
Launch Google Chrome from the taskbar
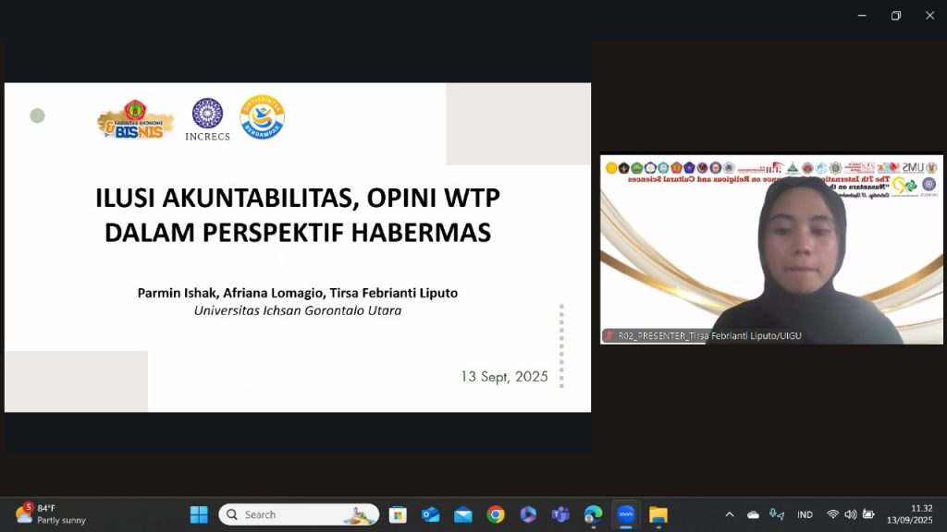tap(496, 514)
